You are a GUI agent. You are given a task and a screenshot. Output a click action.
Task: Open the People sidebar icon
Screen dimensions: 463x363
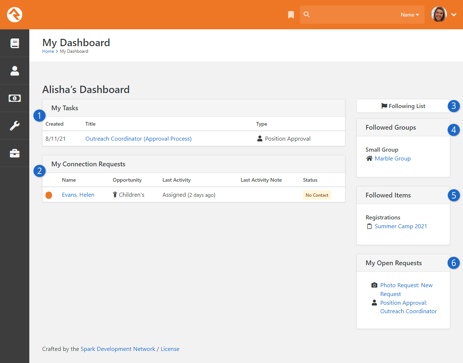(x=15, y=71)
